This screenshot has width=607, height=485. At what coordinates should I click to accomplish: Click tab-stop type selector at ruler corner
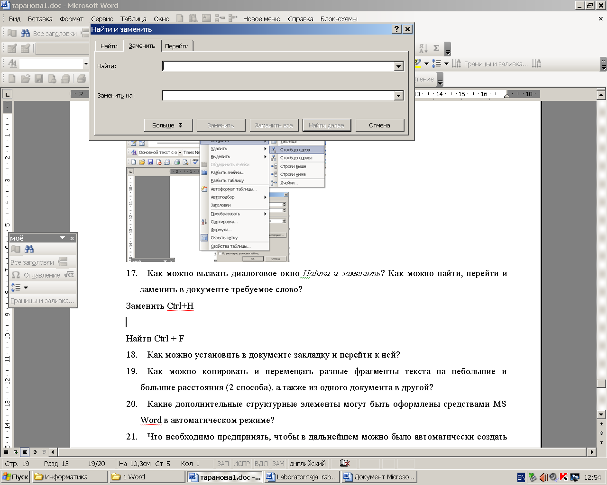point(7,94)
